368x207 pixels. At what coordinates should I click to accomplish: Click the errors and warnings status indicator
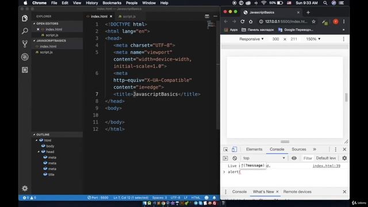click(x=29, y=198)
